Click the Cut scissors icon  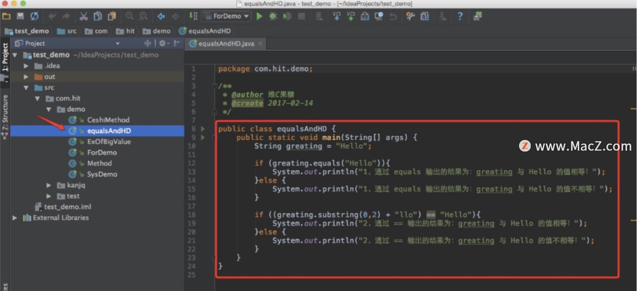point(83,16)
